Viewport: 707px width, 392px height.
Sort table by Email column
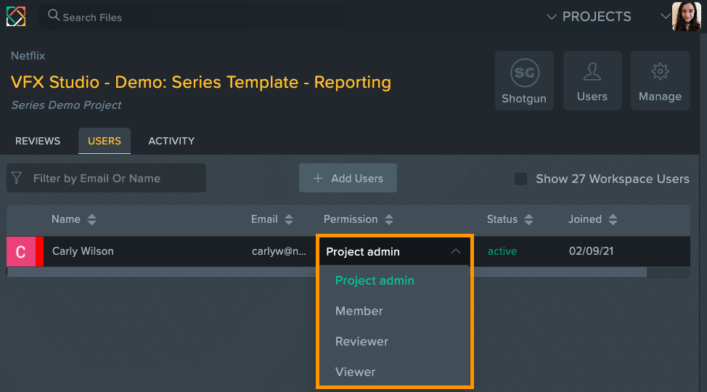pos(289,219)
